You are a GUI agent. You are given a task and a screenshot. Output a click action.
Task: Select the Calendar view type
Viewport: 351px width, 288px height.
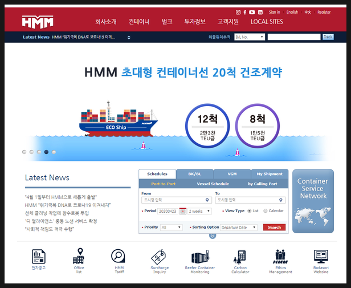point(266,211)
